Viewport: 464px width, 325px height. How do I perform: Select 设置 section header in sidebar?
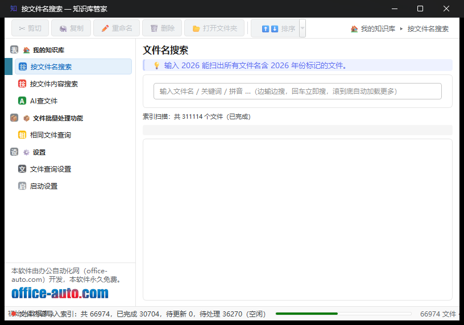point(39,152)
